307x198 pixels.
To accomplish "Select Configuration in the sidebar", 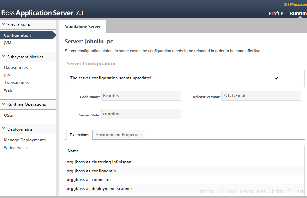I will click(x=28, y=35).
